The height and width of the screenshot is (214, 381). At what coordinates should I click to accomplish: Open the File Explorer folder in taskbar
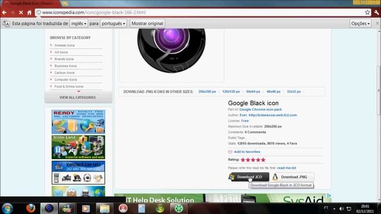[x=105, y=209]
